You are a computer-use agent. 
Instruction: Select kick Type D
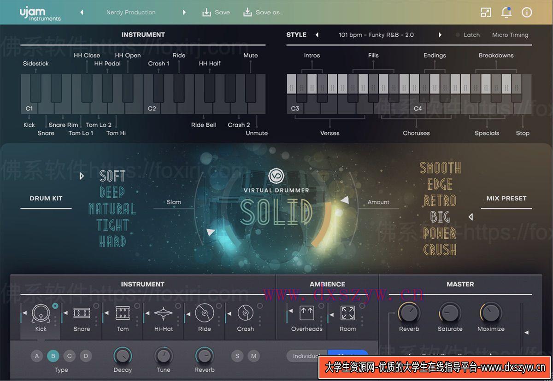[86, 356]
